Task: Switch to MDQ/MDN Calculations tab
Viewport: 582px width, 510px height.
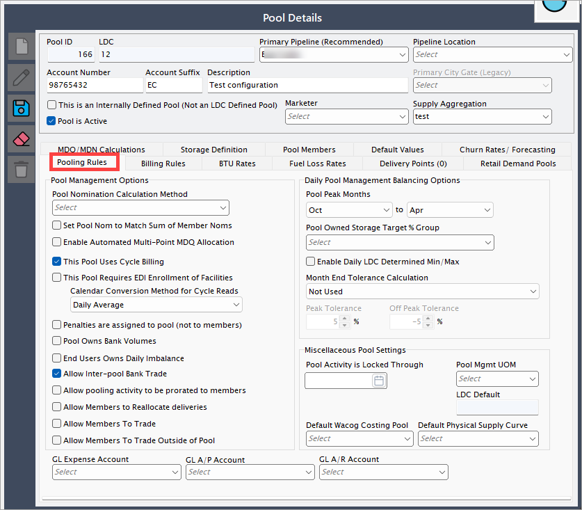Action: pyautogui.click(x=102, y=150)
